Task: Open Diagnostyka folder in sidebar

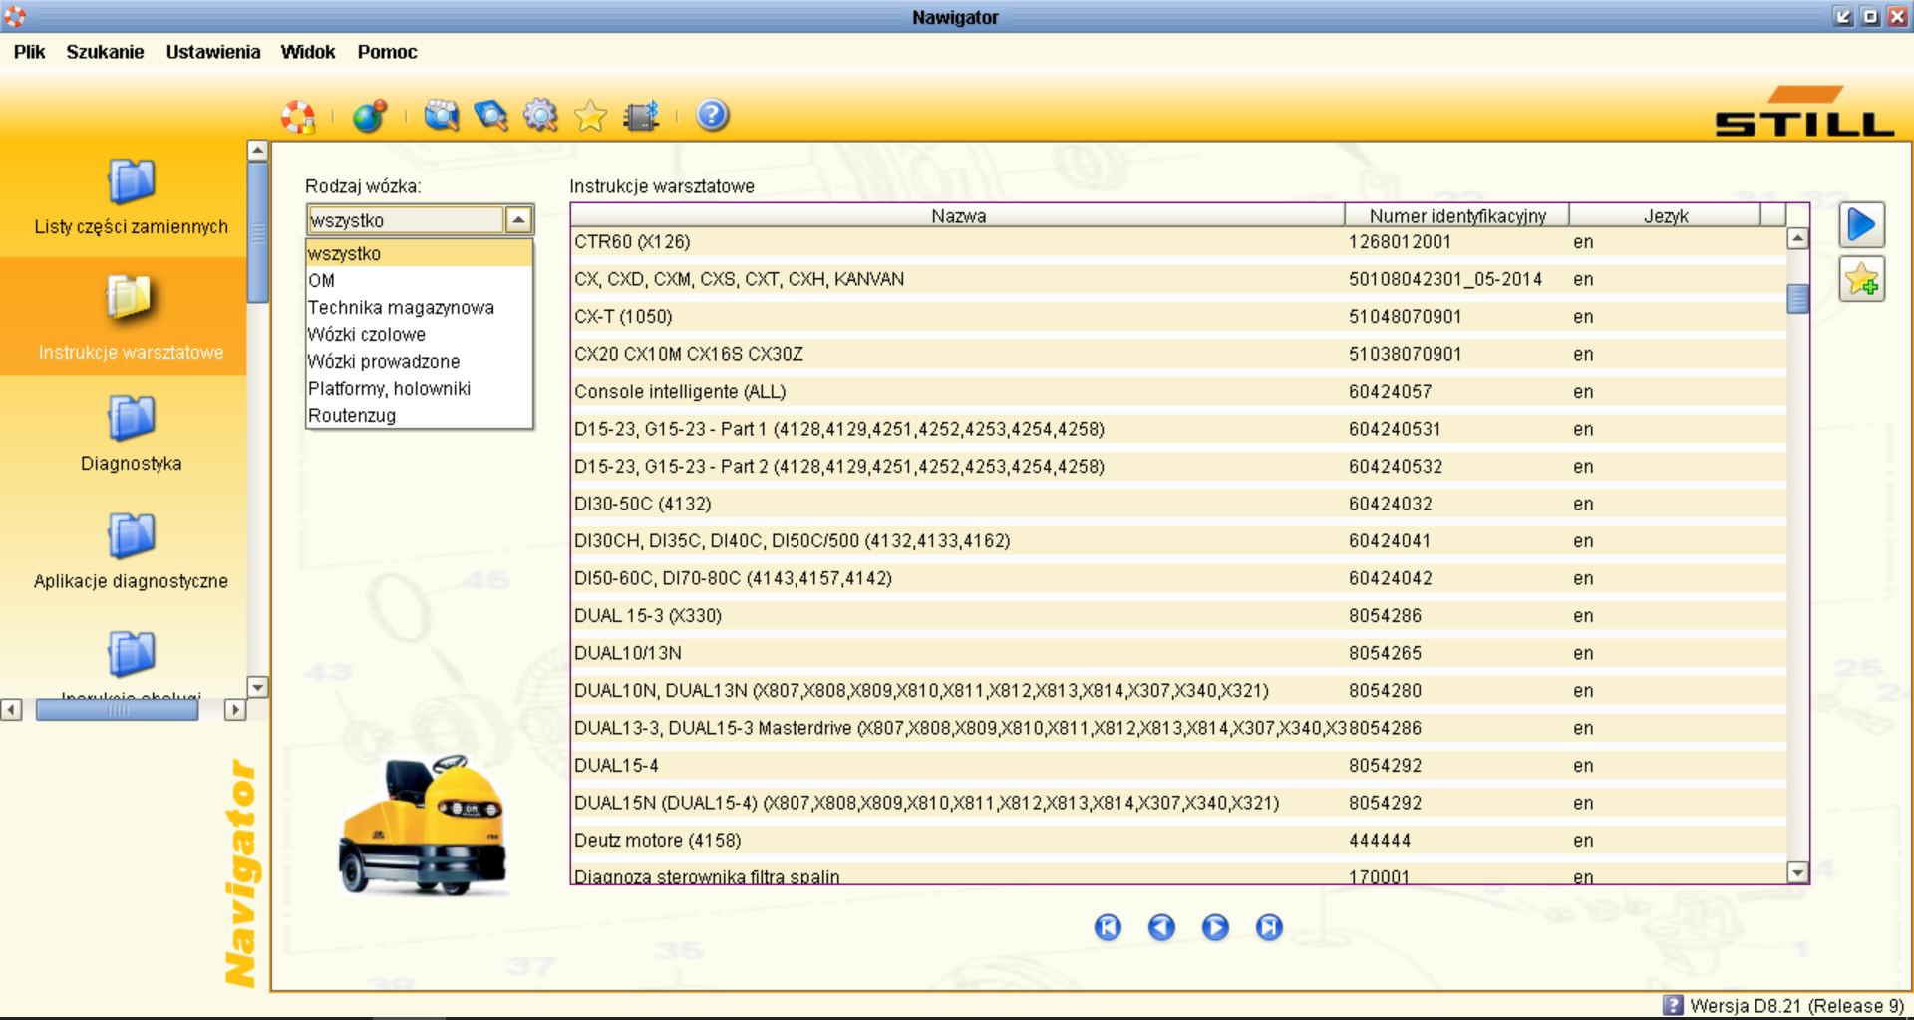Action: point(131,434)
